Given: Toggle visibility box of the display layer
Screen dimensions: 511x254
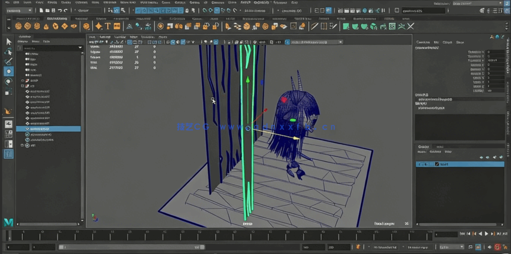Looking at the screenshot, I should tap(419, 164).
